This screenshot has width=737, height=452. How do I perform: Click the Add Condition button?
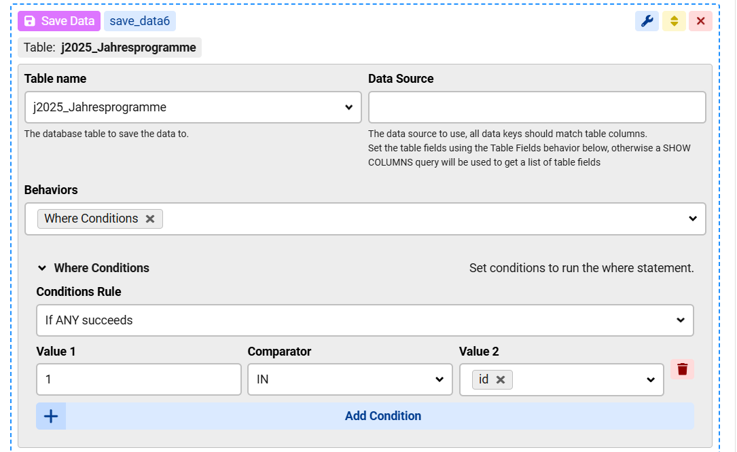tap(382, 416)
